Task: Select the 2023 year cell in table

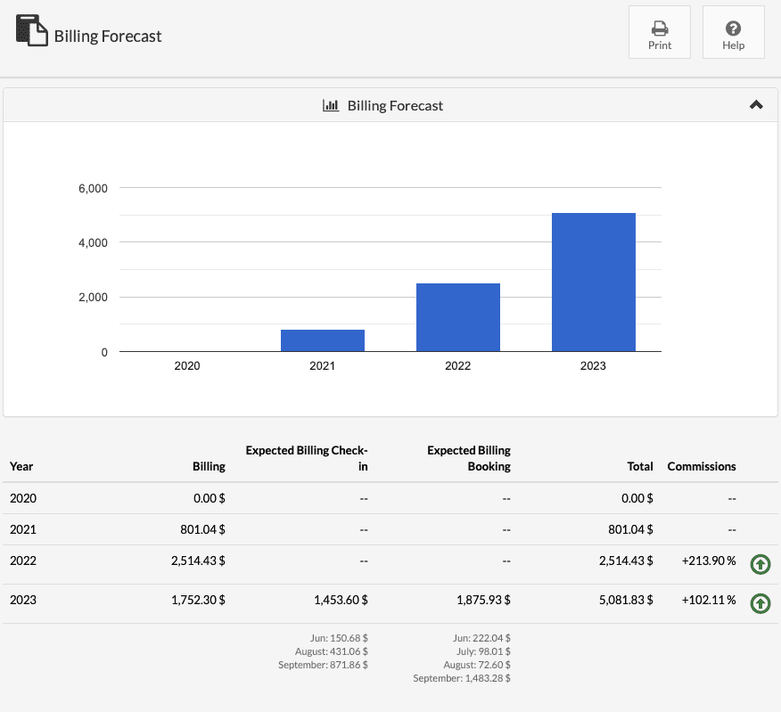Action: (23, 600)
